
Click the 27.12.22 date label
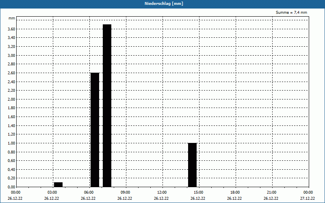(308, 199)
